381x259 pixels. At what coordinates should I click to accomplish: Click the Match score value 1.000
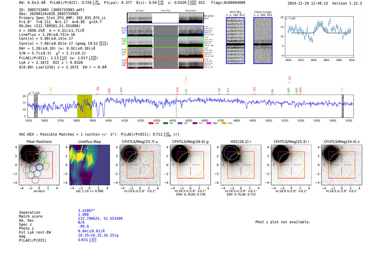[x=83, y=214]
